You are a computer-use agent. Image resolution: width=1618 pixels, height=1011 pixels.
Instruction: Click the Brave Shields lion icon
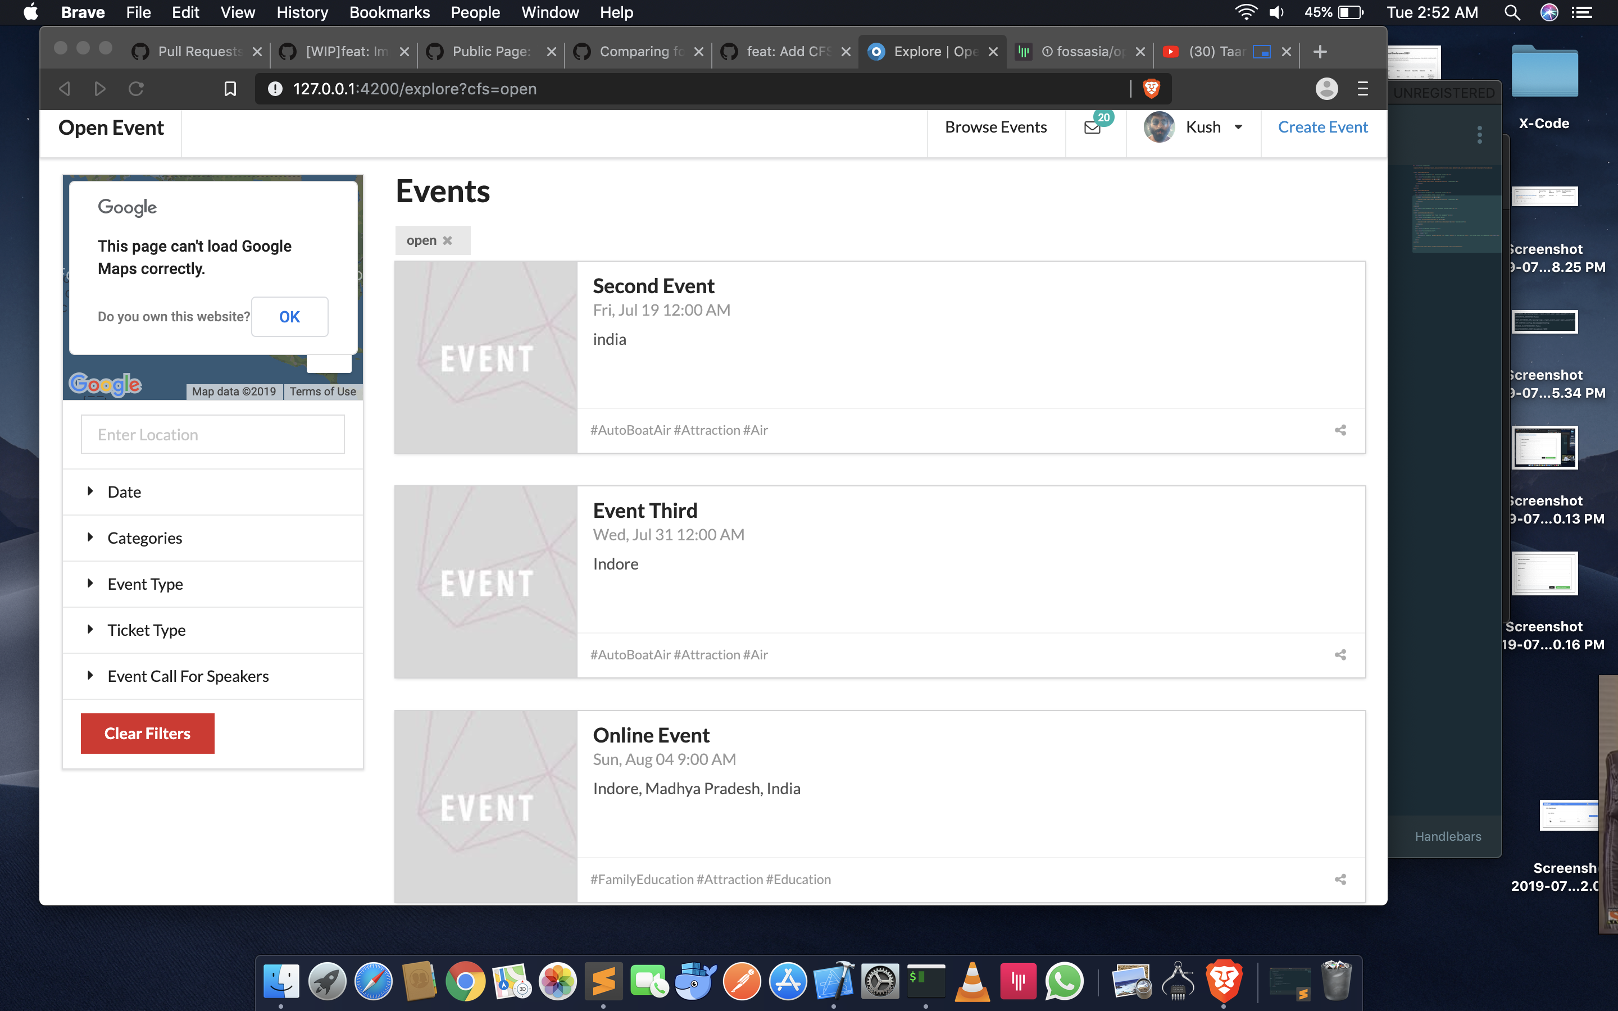click(1151, 88)
